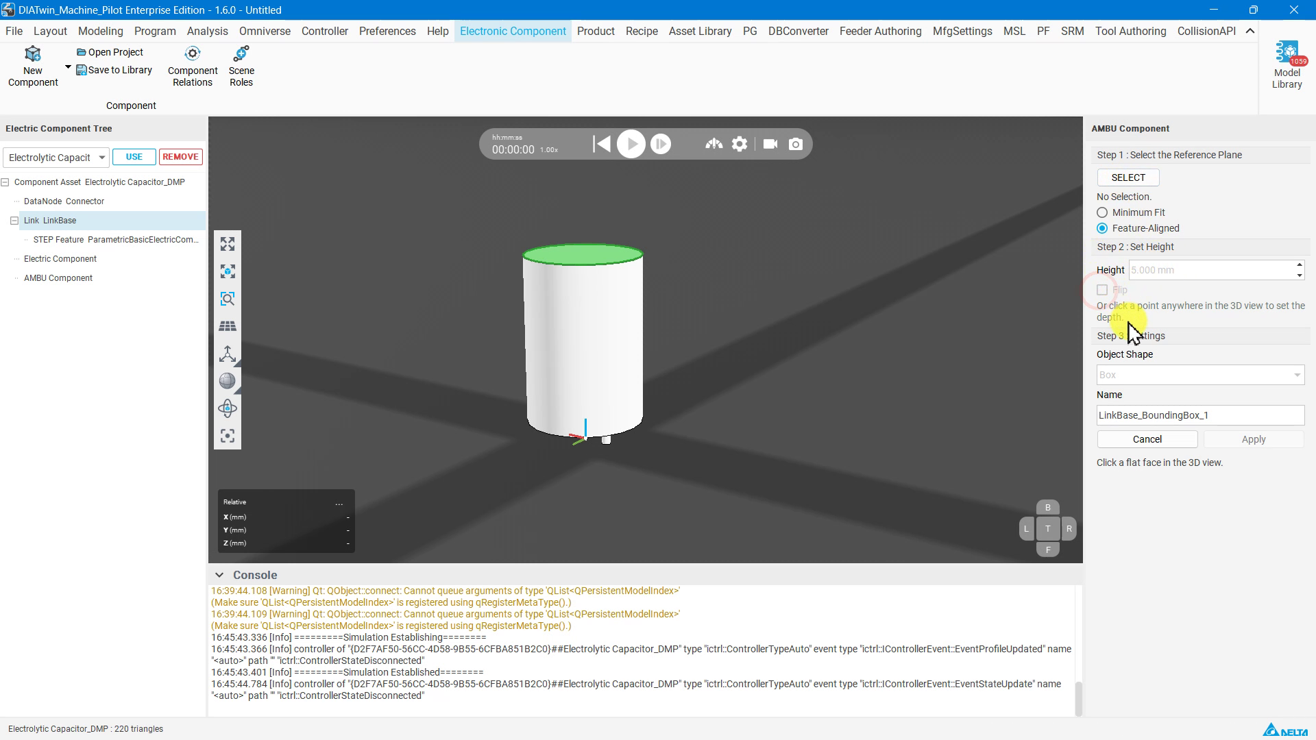Click the Console scrollbar thumb
The image size is (1316, 740).
(1078, 698)
